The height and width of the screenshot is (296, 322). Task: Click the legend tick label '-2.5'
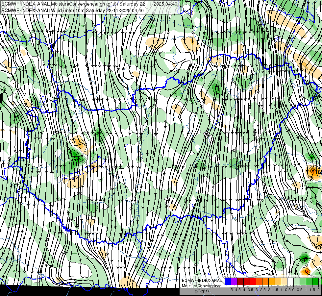(262, 290)
